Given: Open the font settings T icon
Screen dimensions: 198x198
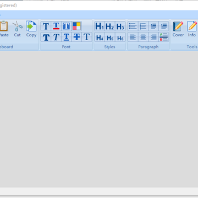Looking at the screenshot, I should click(46, 26).
